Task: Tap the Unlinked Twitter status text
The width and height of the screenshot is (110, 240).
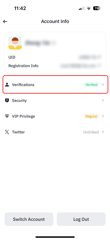Action: (x=91, y=132)
